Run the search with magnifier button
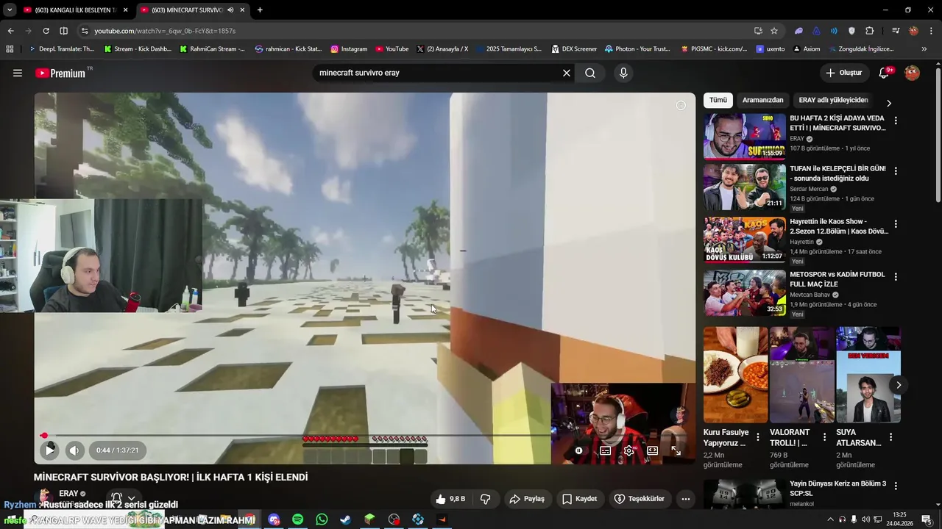Viewport: 942px width, 529px height. click(590, 73)
